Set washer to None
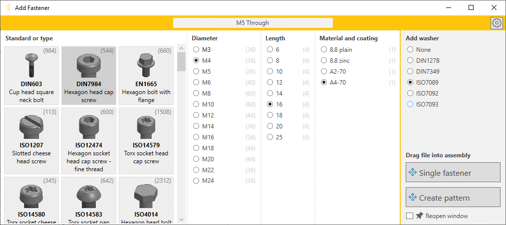This screenshot has width=506, height=225. (x=410, y=49)
